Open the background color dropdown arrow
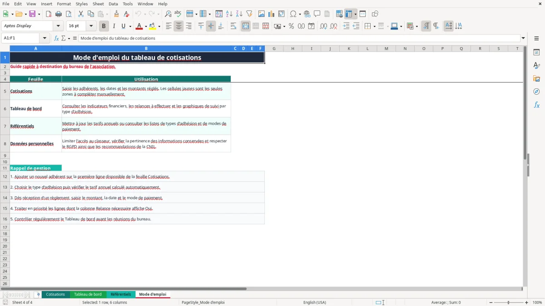This screenshot has height=306, width=545. pyautogui.click(x=159, y=26)
